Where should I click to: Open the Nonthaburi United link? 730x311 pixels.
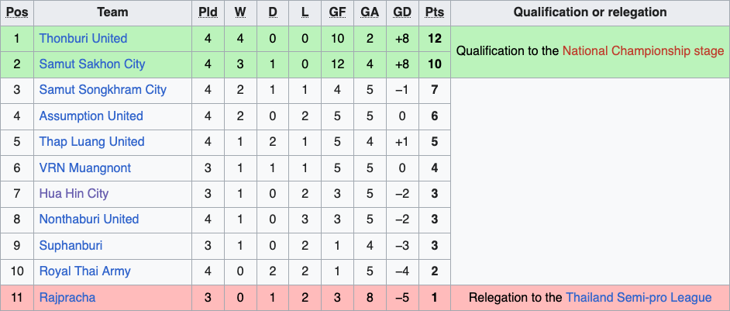(x=88, y=219)
